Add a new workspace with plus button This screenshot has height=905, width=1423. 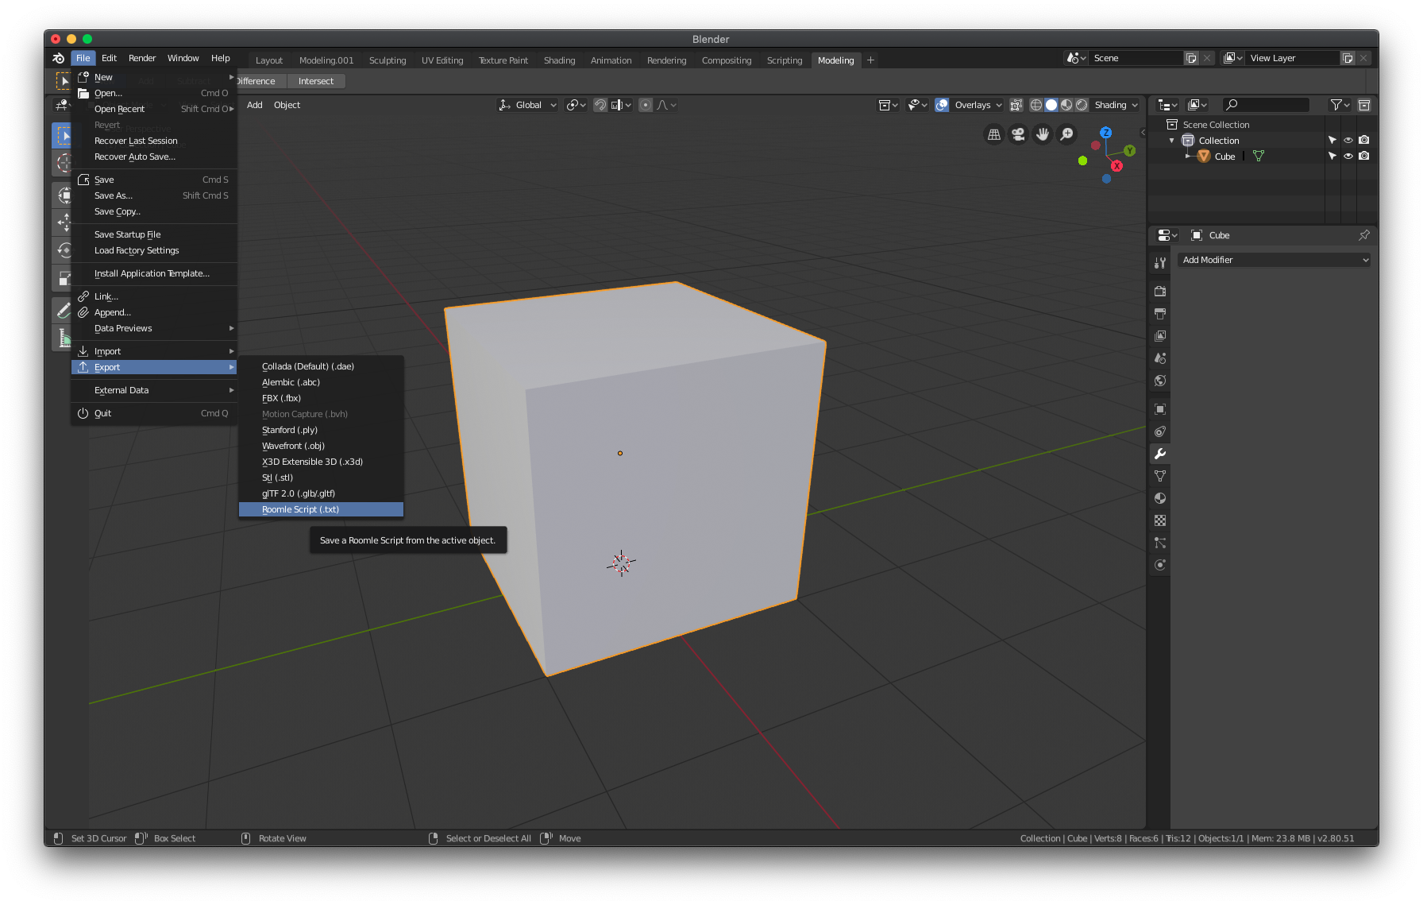(870, 60)
